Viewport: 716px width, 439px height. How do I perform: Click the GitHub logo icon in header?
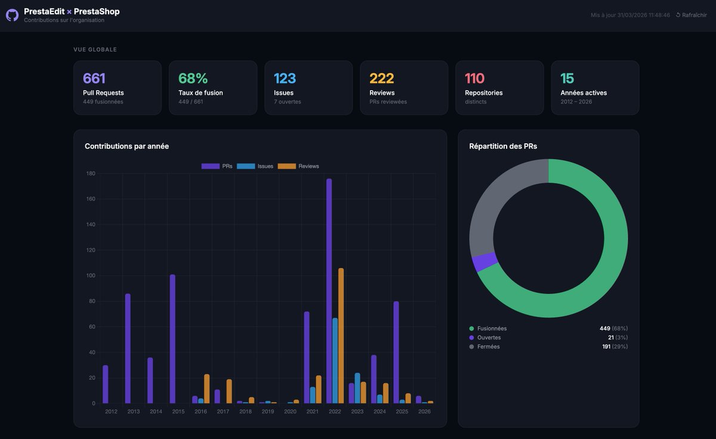[12, 15]
